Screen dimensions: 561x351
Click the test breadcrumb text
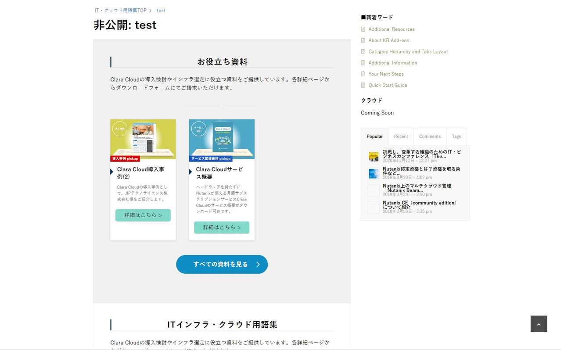(x=161, y=11)
